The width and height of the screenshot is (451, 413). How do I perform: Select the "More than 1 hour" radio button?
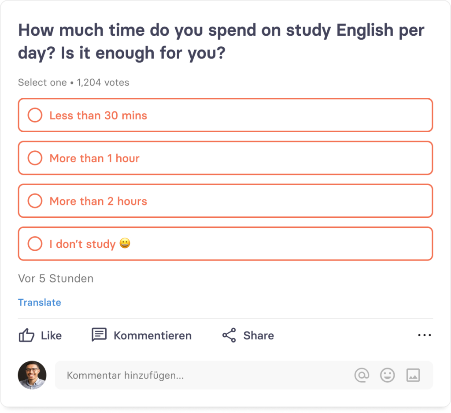tap(35, 158)
